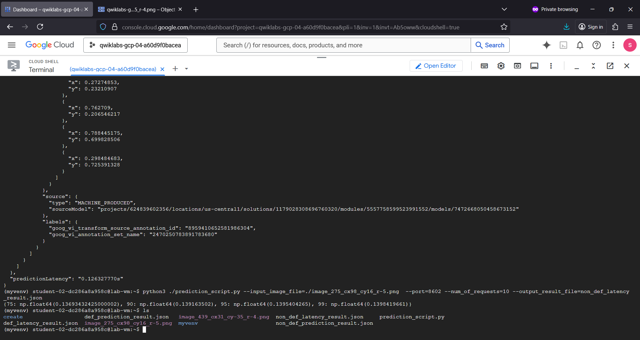This screenshot has width=640, height=340.
Task: Go back to the previous page
Action: tap(10, 27)
